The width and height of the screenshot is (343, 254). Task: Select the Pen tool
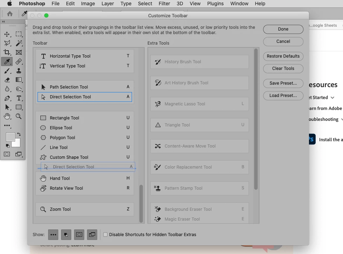[7, 98]
